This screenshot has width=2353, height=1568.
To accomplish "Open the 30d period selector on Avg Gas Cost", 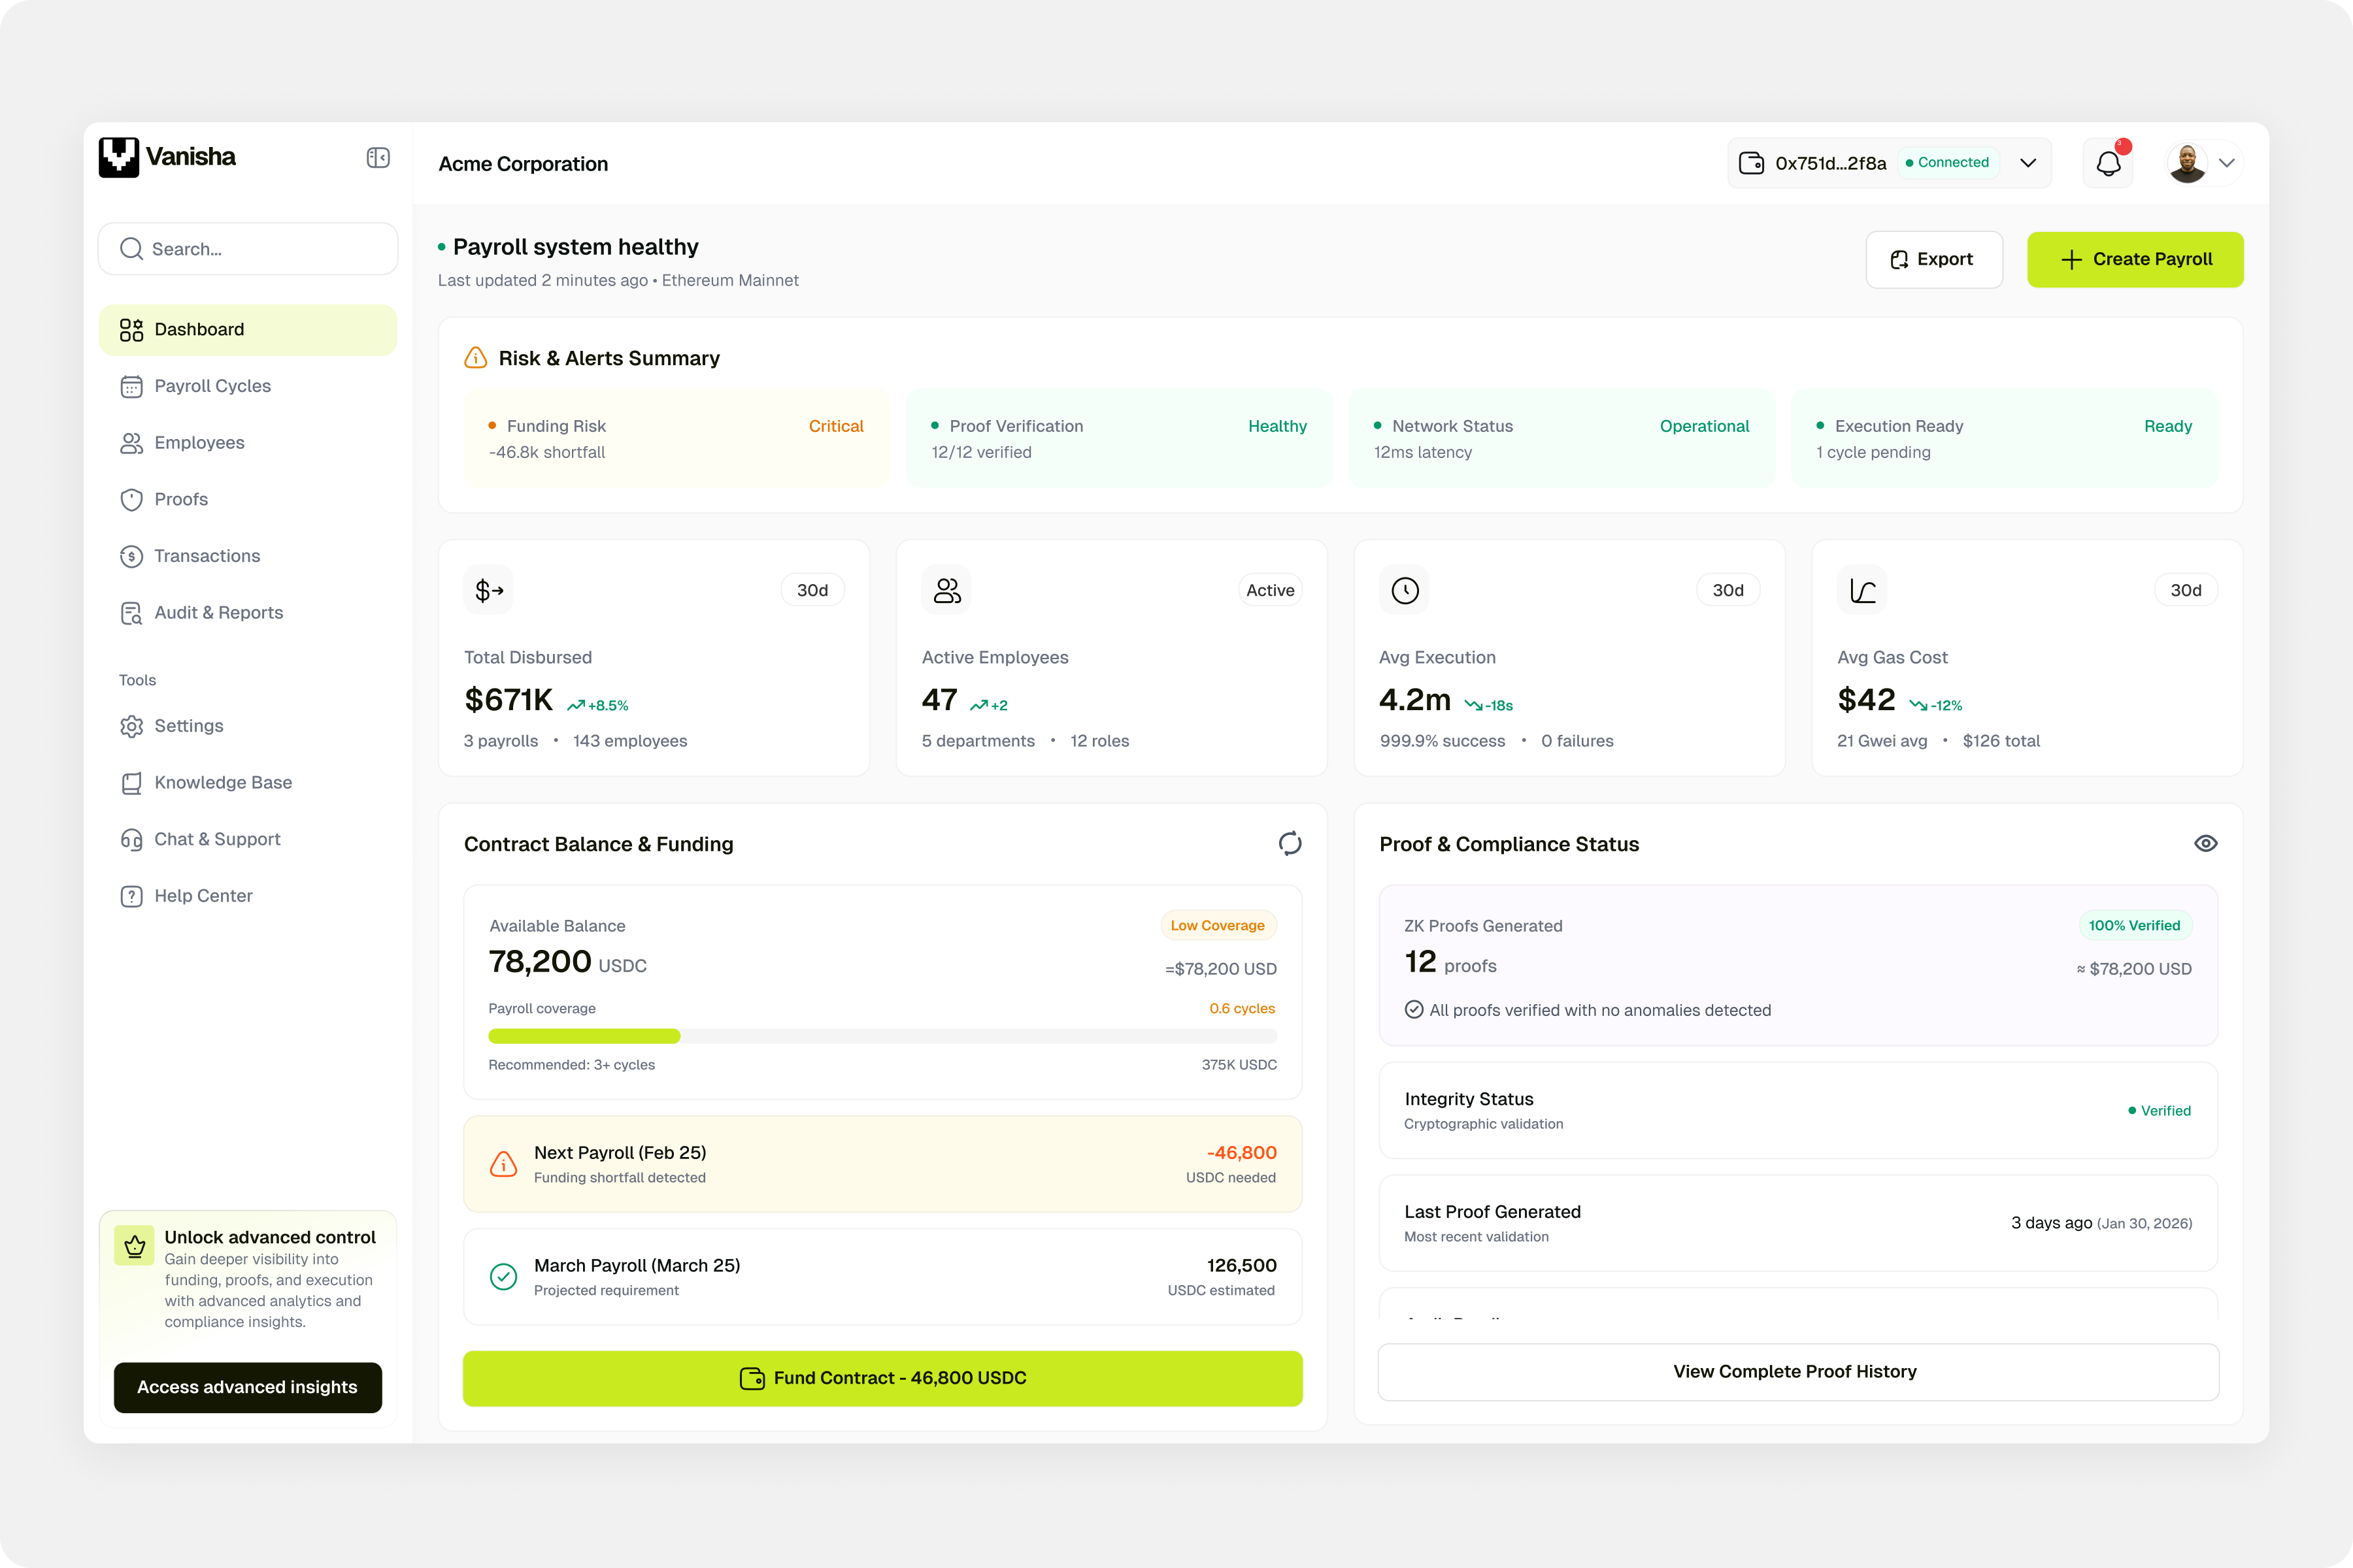I will click(x=2185, y=590).
